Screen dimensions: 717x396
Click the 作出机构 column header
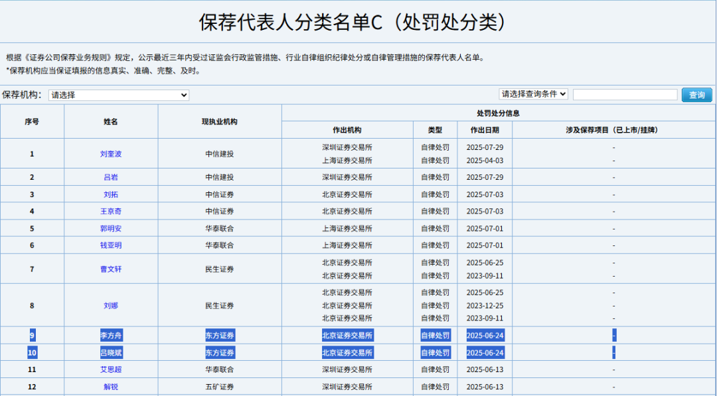click(347, 130)
